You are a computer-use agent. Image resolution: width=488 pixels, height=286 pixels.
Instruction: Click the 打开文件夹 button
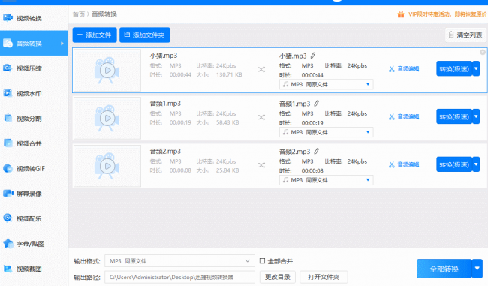(x=324, y=277)
